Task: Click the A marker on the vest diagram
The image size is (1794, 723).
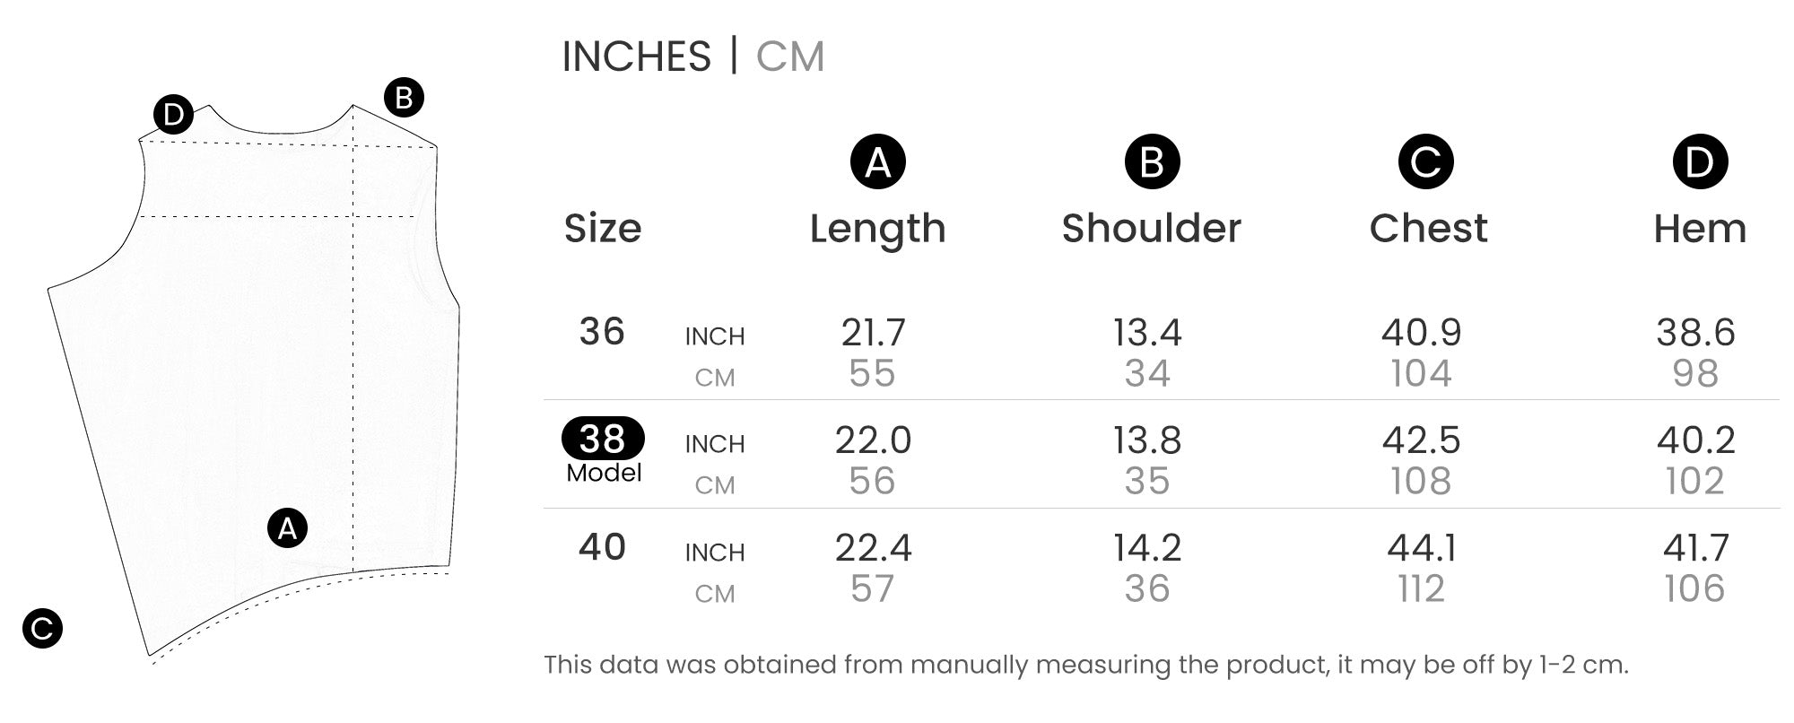Action: (287, 528)
